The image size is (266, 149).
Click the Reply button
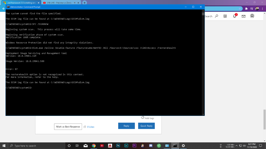point(126,126)
